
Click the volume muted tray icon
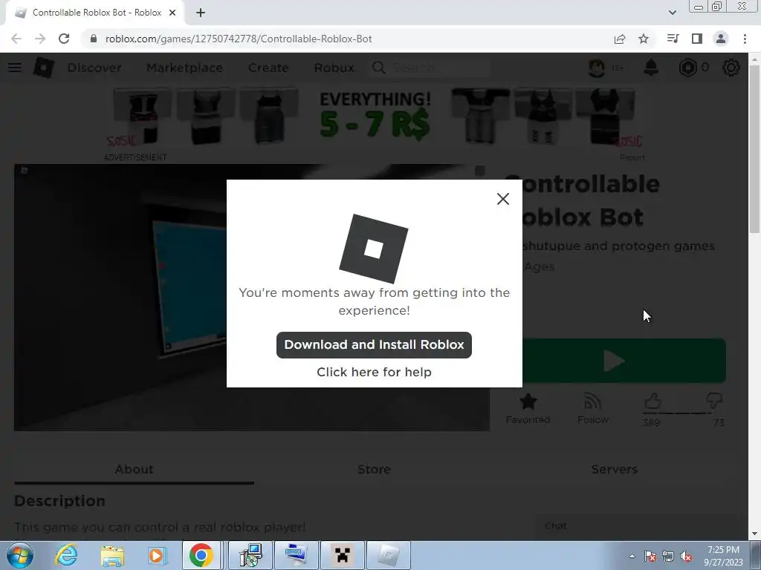coord(686,556)
